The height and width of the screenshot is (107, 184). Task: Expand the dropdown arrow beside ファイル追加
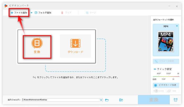pos(32,12)
